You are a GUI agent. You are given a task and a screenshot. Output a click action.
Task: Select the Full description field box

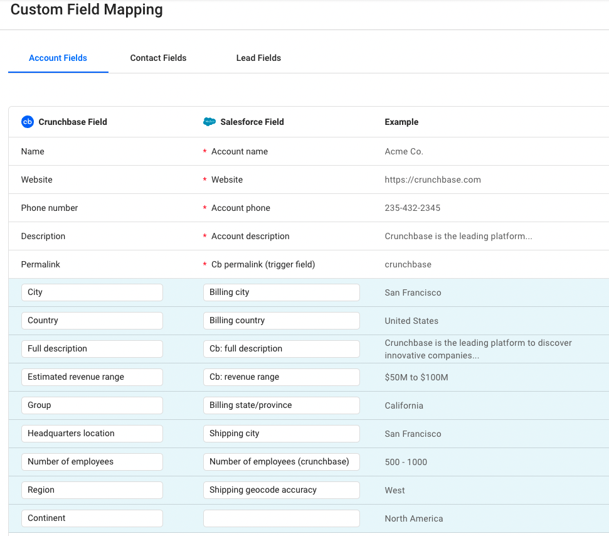92,349
